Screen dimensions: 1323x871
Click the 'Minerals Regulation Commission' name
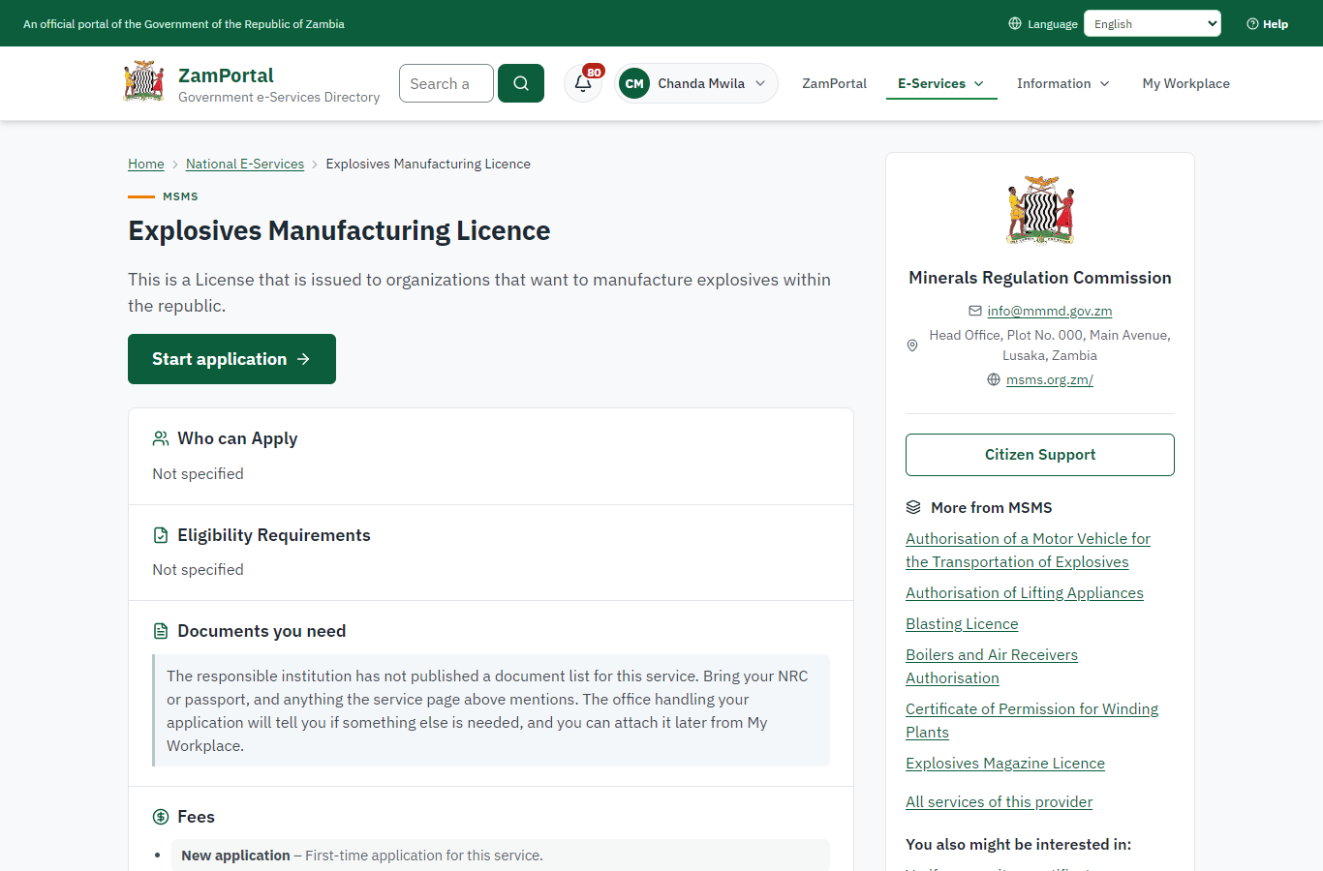click(x=1040, y=278)
